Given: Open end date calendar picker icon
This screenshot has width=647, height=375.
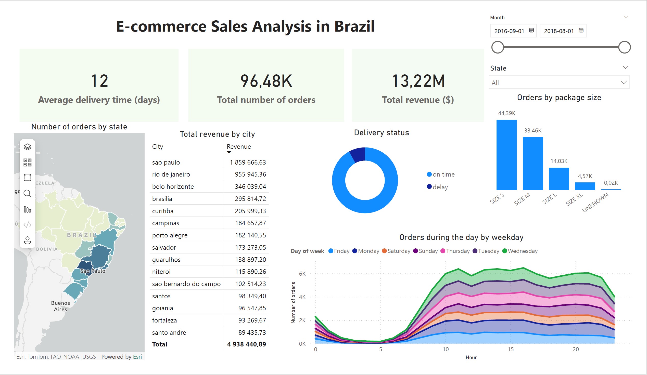Looking at the screenshot, I should click(581, 30).
